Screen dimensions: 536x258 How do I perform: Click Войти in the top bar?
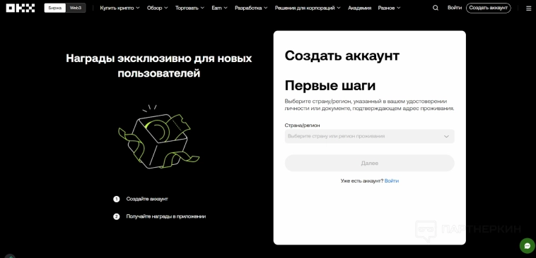click(454, 8)
